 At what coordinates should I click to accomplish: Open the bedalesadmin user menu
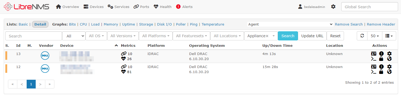(311, 7)
